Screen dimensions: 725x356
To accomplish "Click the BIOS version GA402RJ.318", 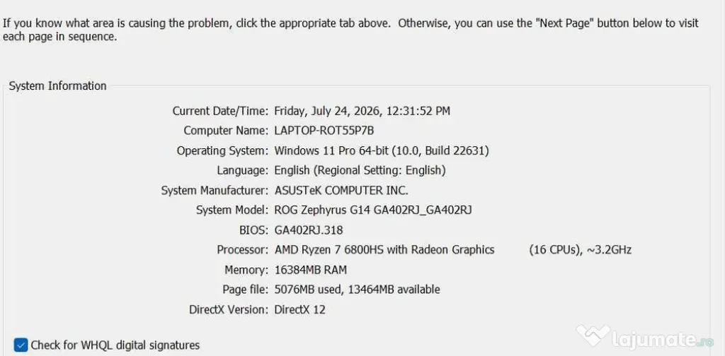I will (x=309, y=230).
